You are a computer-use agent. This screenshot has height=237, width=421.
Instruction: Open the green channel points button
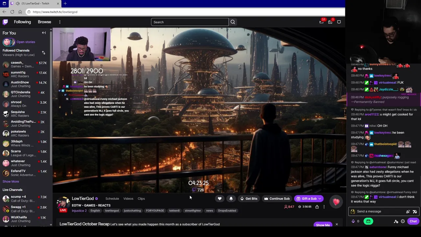368,221
